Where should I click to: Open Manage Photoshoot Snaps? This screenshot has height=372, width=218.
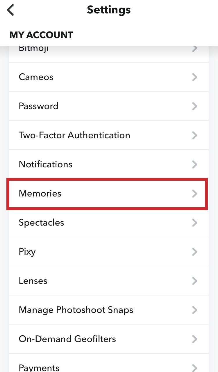pos(76,310)
